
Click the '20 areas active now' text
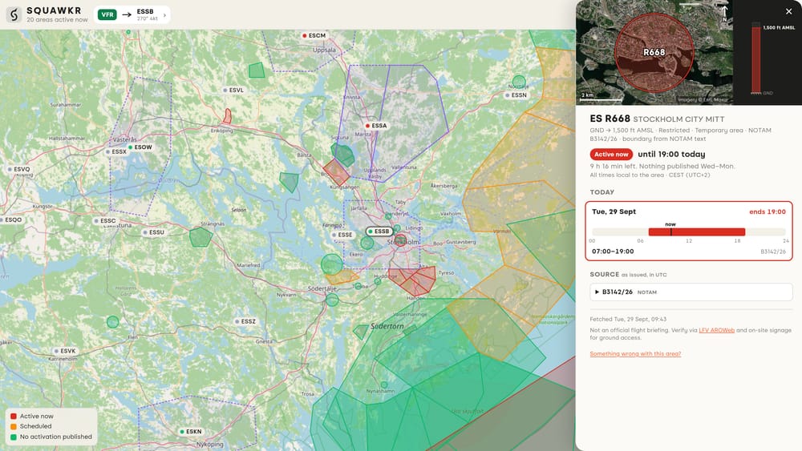tap(57, 20)
